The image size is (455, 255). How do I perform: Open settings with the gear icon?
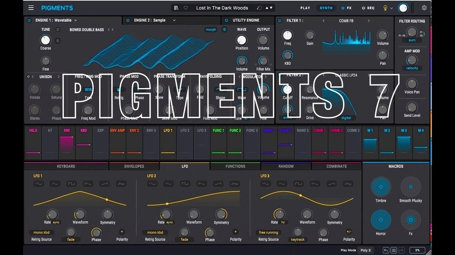click(x=424, y=8)
